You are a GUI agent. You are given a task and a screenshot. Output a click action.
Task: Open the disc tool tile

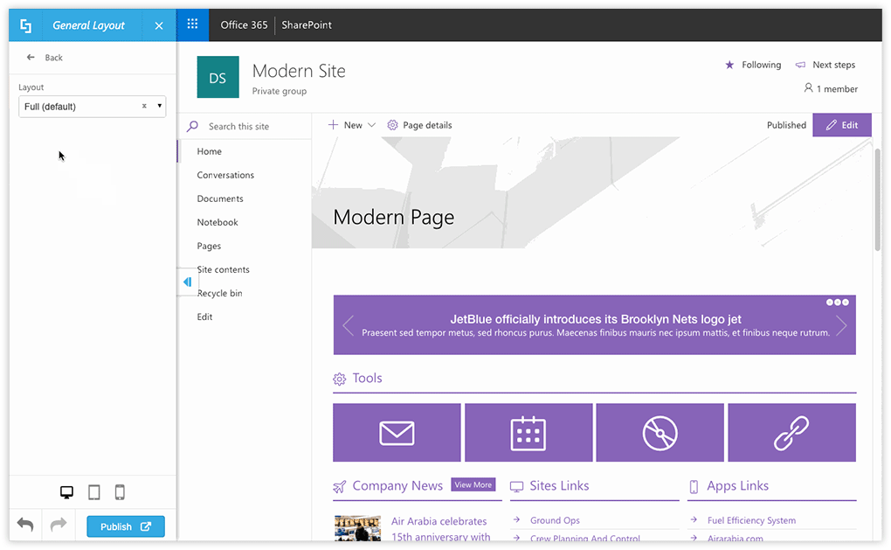point(660,433)
